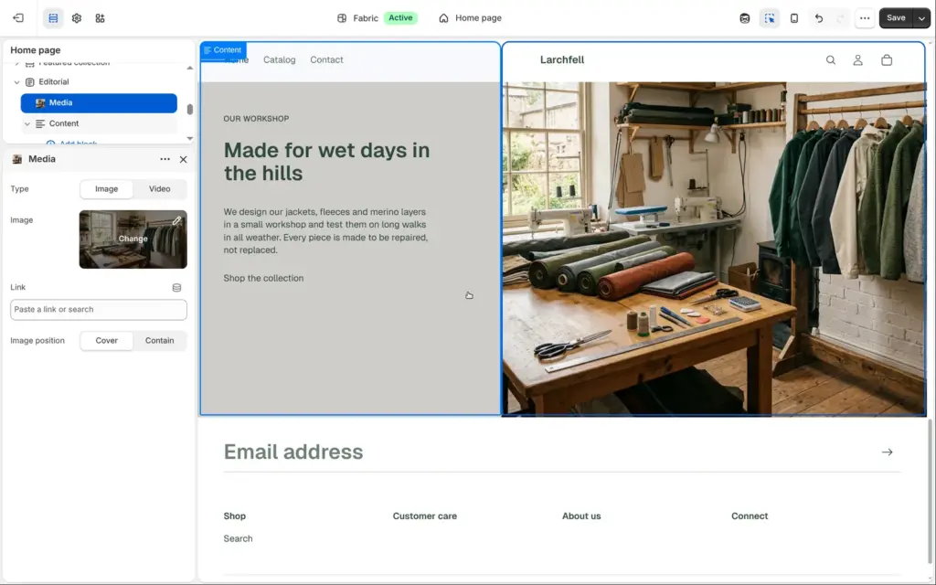
Task: Click the Shop the collection link
Action: (263, 278)
